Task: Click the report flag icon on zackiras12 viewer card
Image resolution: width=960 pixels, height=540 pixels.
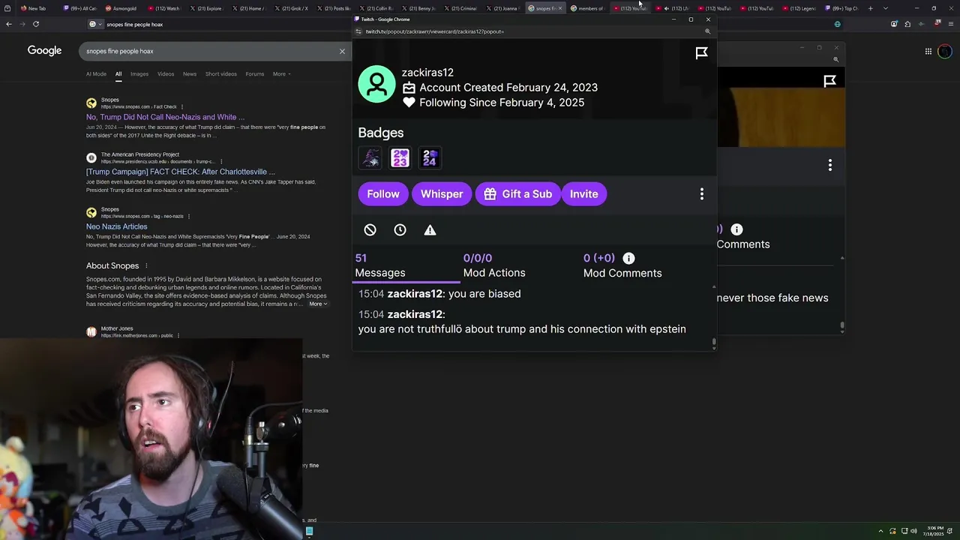Action: (x=701, y=52)
